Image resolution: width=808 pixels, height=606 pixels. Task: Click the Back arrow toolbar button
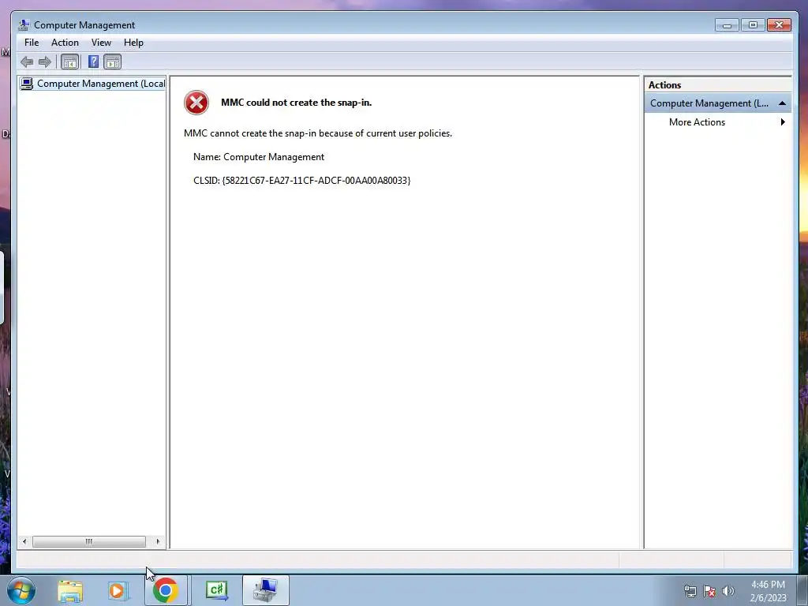pyautogui.click(x=27, y=62)
